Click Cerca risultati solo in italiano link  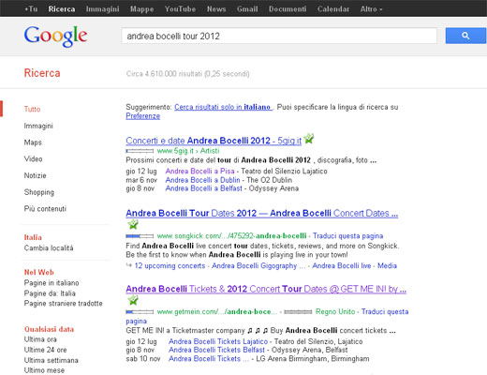pyautogui.click(x=223, y=107)
